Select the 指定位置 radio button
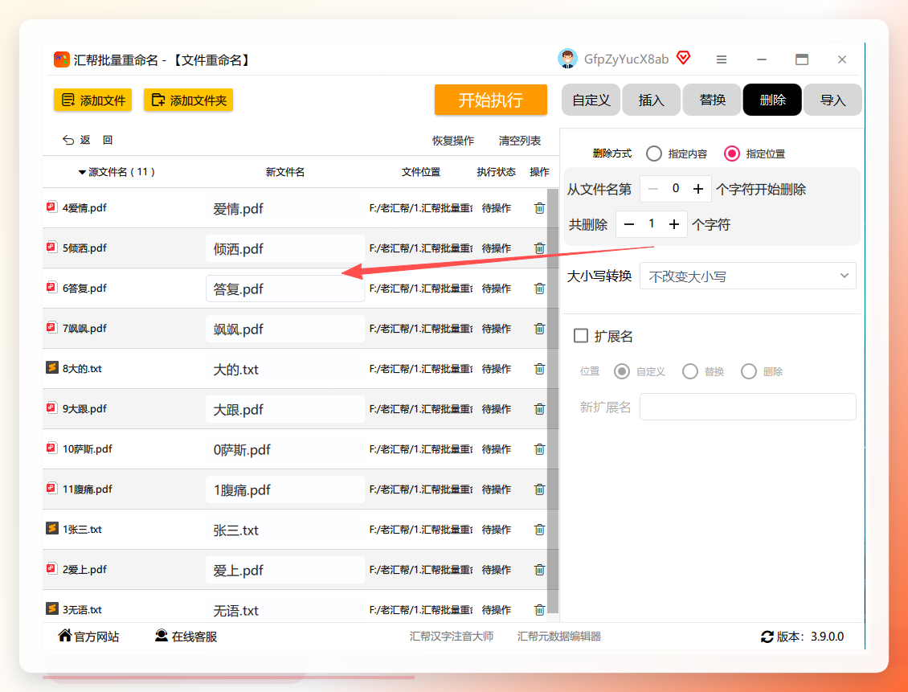908x692 pixels. 732,154
